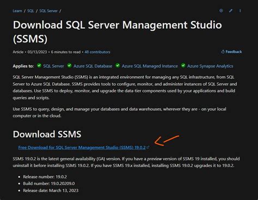Viewport: 258px width, 200px height.
Task: Open the Azure SQL Managed Instance link
Action: pyautogui.click(x=150, y=66)
